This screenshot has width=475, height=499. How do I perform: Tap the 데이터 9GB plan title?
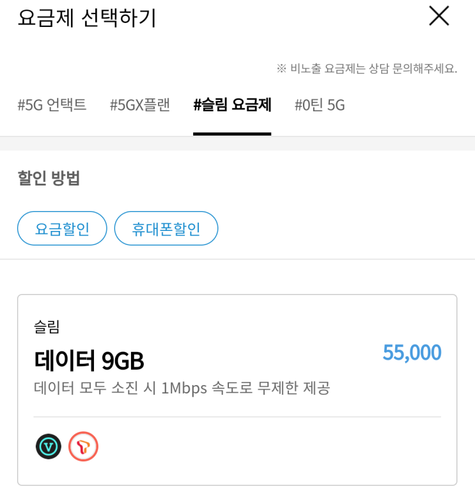pos(89,361)
